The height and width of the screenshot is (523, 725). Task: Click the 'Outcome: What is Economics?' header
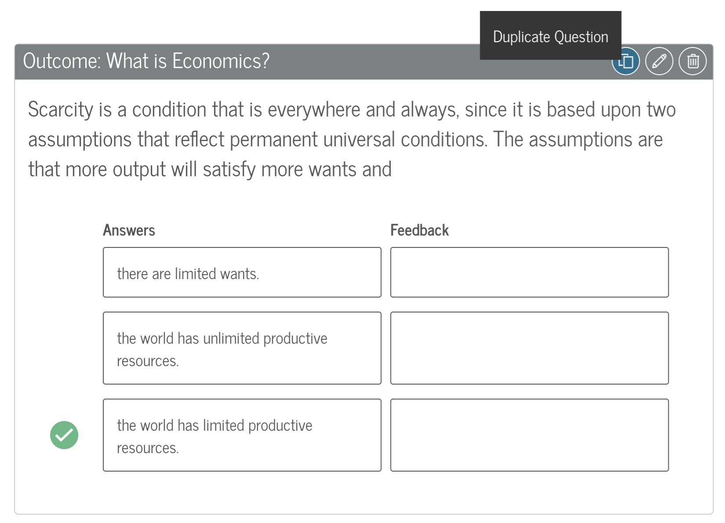146,61
